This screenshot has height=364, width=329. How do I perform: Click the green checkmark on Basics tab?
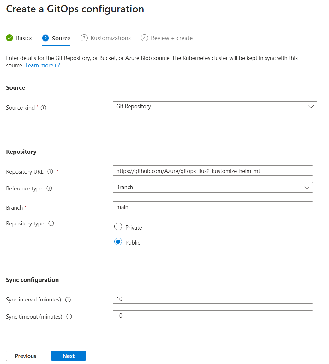9,38
